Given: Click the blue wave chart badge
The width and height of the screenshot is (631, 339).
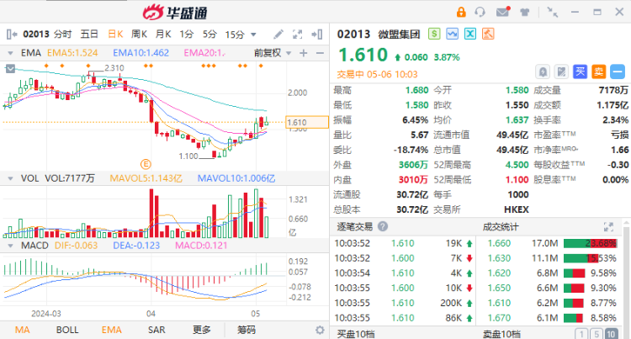Looking at the screenshot, I should [452, 34].
